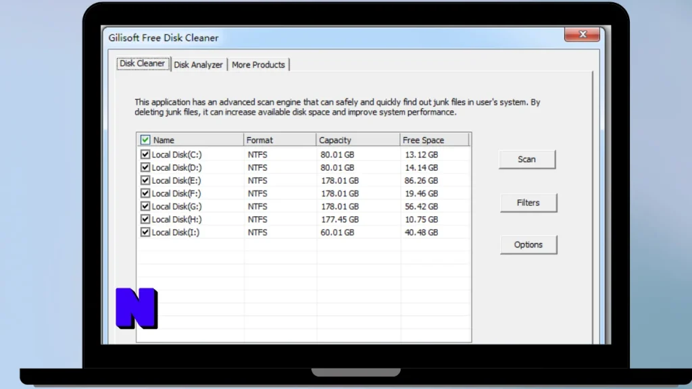
Task: Click the 56.42 GB free space value
Action: (x=422, y=207)
